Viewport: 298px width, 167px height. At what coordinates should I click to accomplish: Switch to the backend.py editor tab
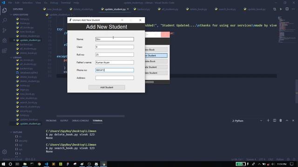click(x=142, y=9)
